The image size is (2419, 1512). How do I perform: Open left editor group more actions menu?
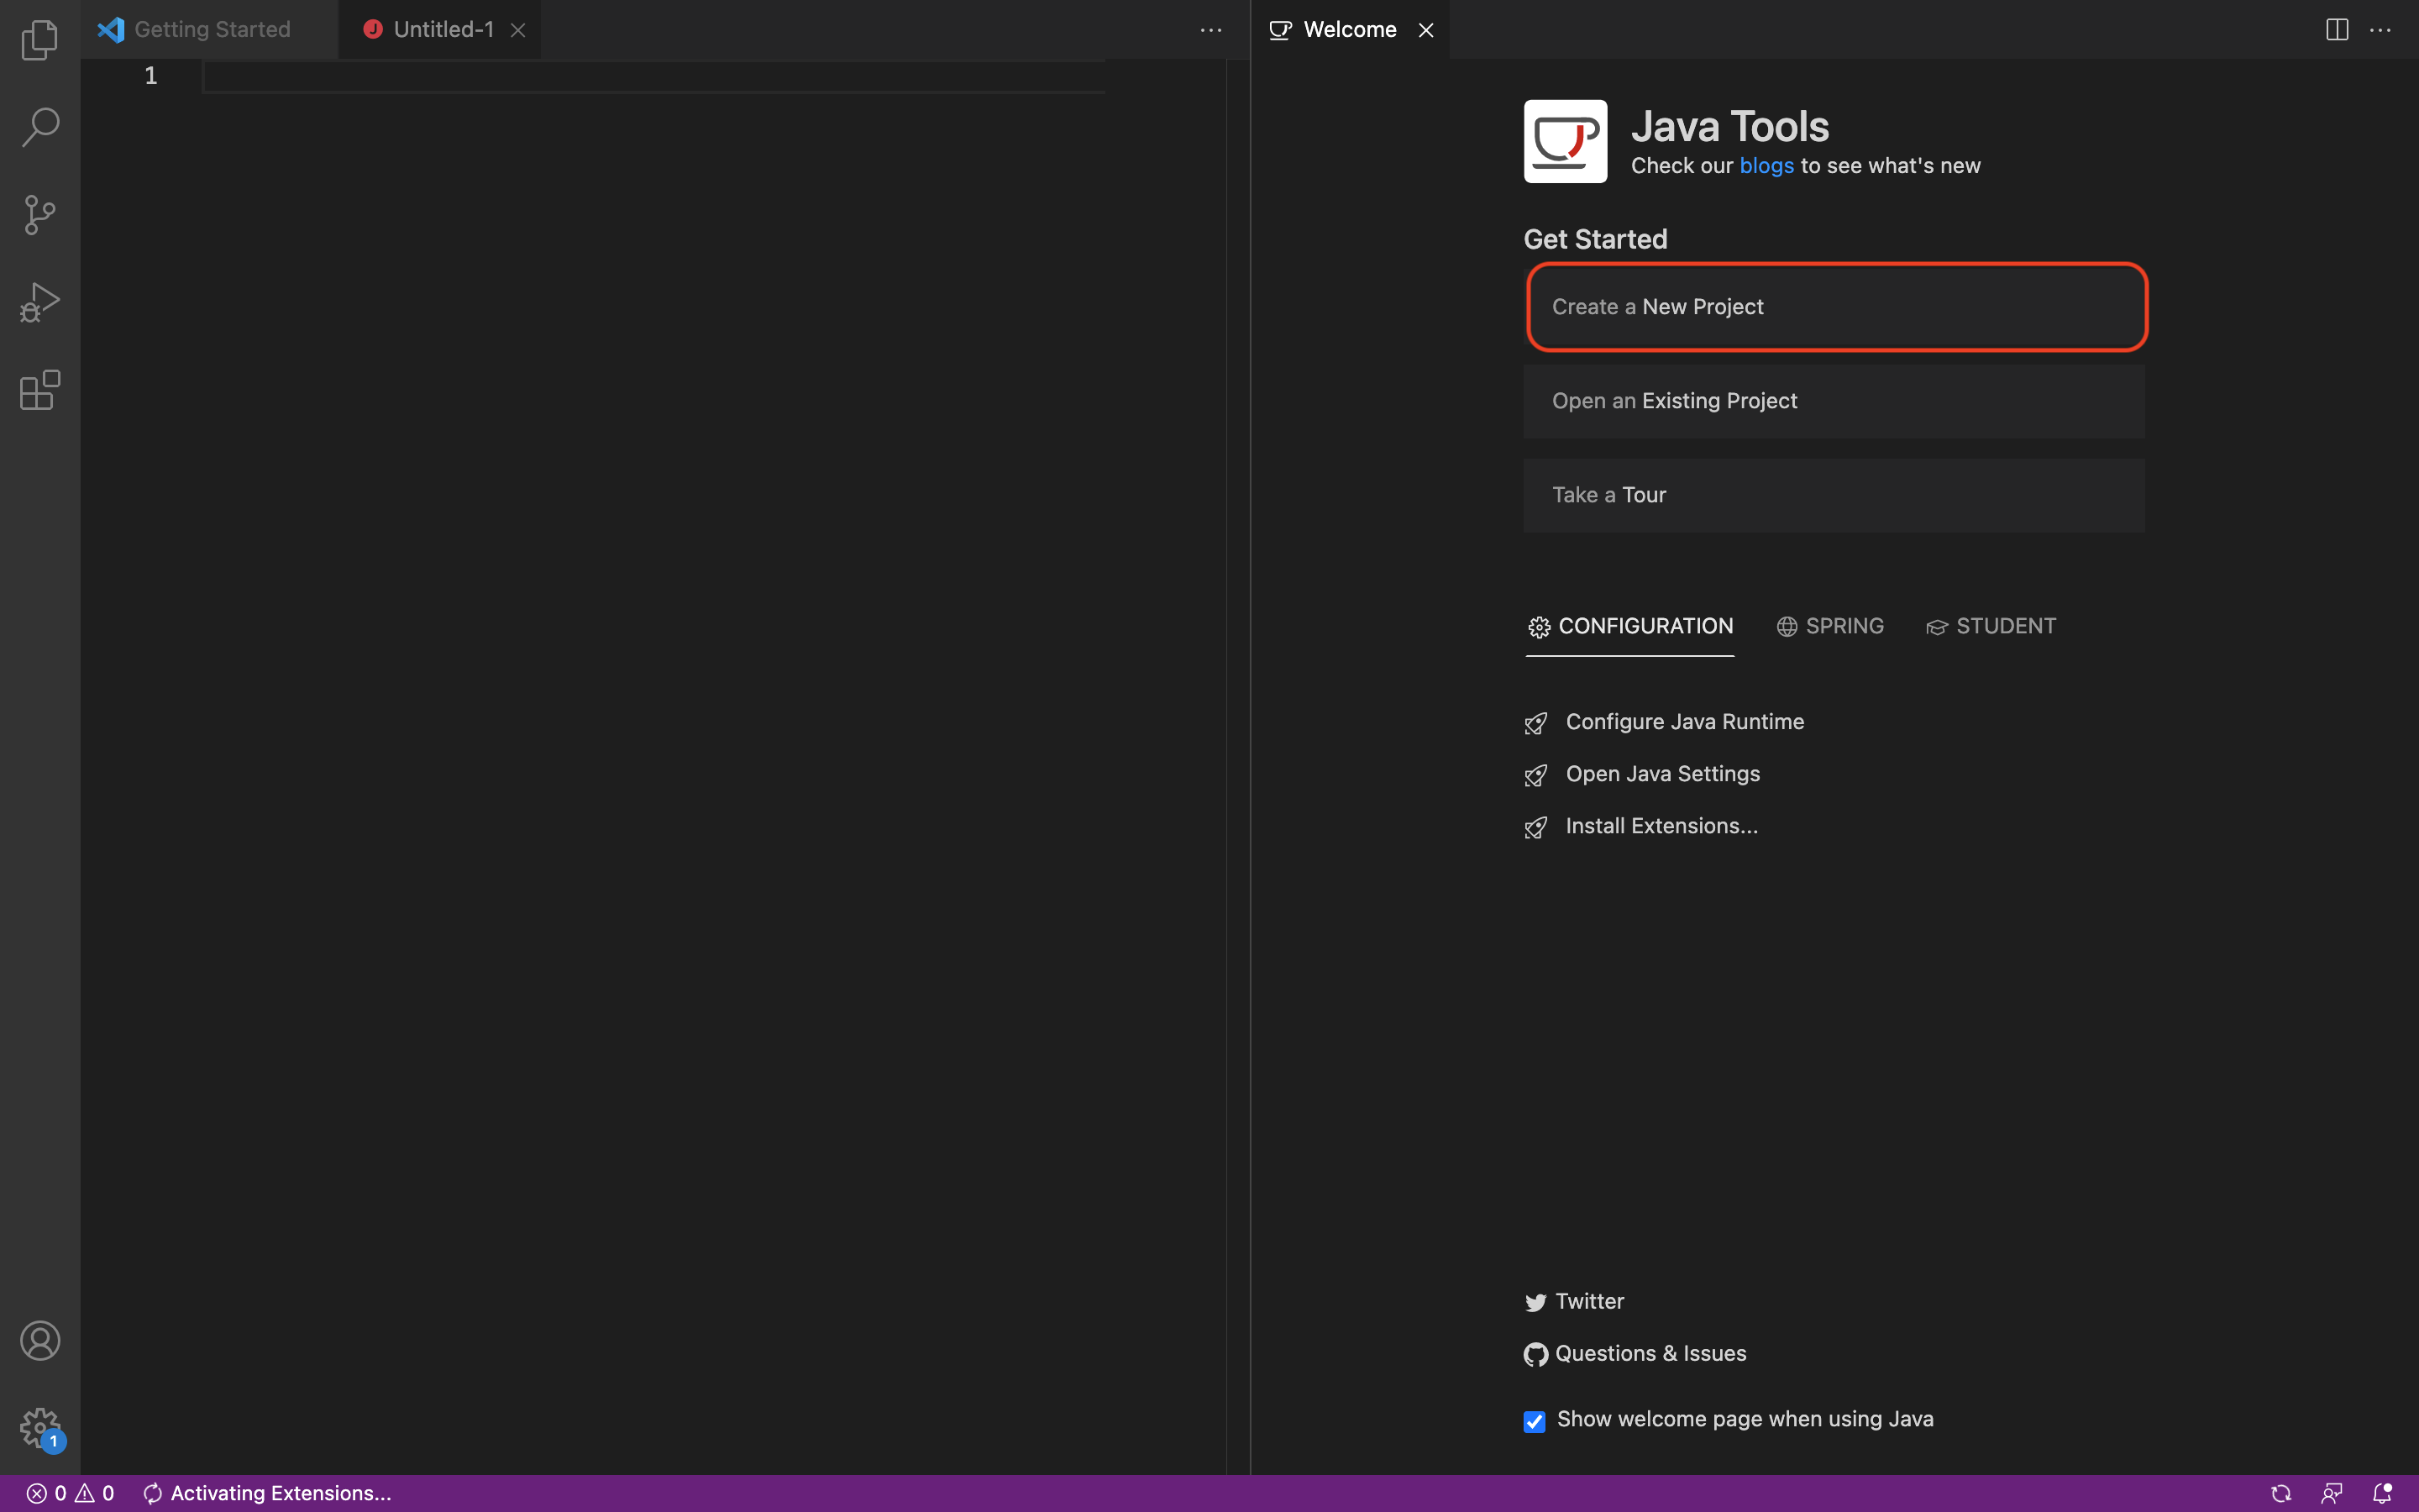pyautogui.click(x=1210, y=30)
